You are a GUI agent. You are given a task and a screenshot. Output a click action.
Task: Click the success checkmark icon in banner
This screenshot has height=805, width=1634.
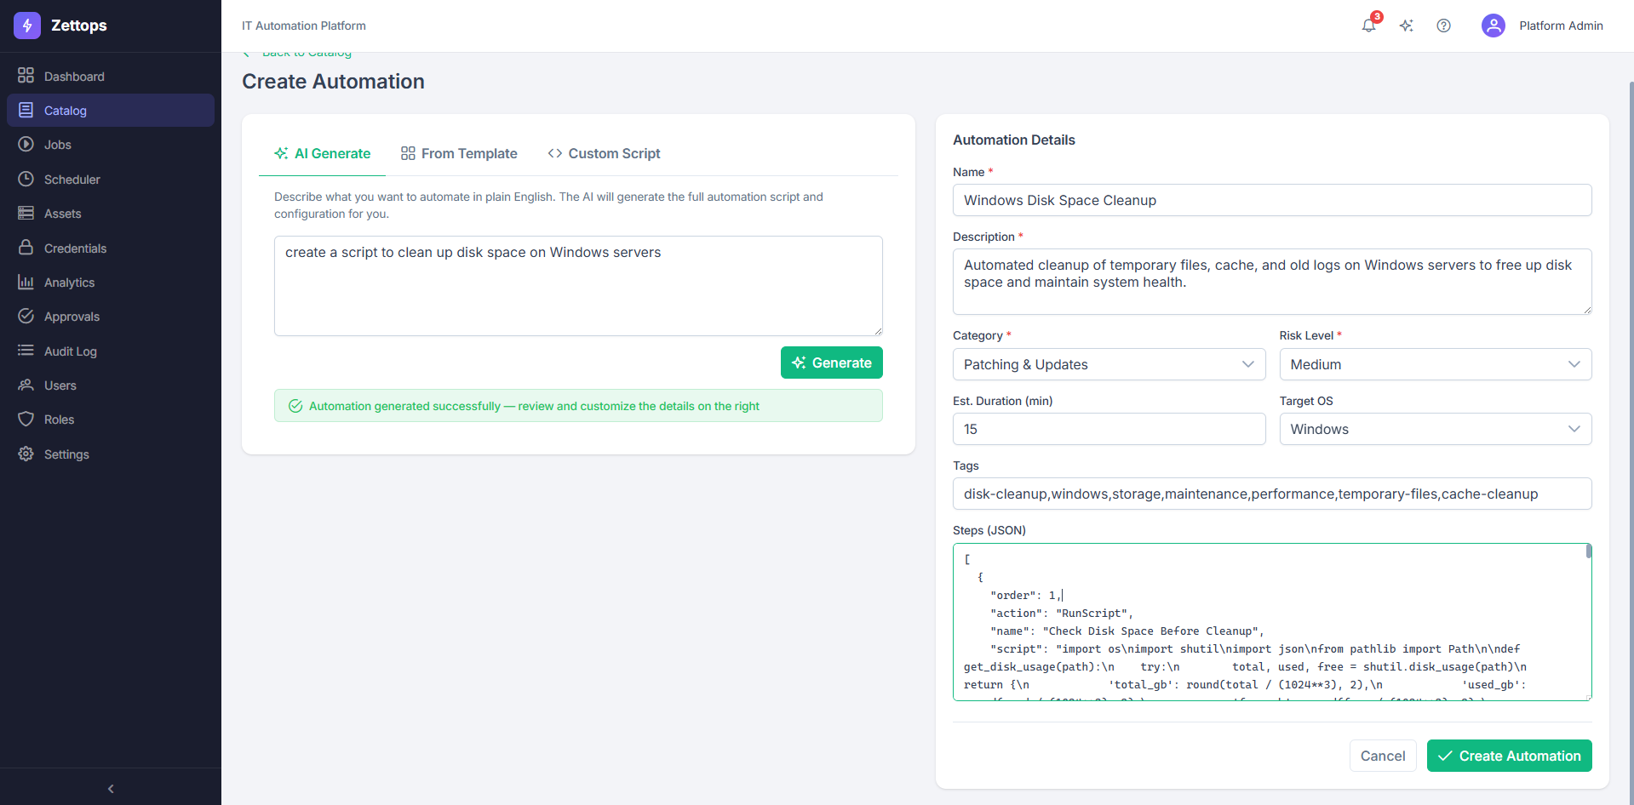coord(295,406)
